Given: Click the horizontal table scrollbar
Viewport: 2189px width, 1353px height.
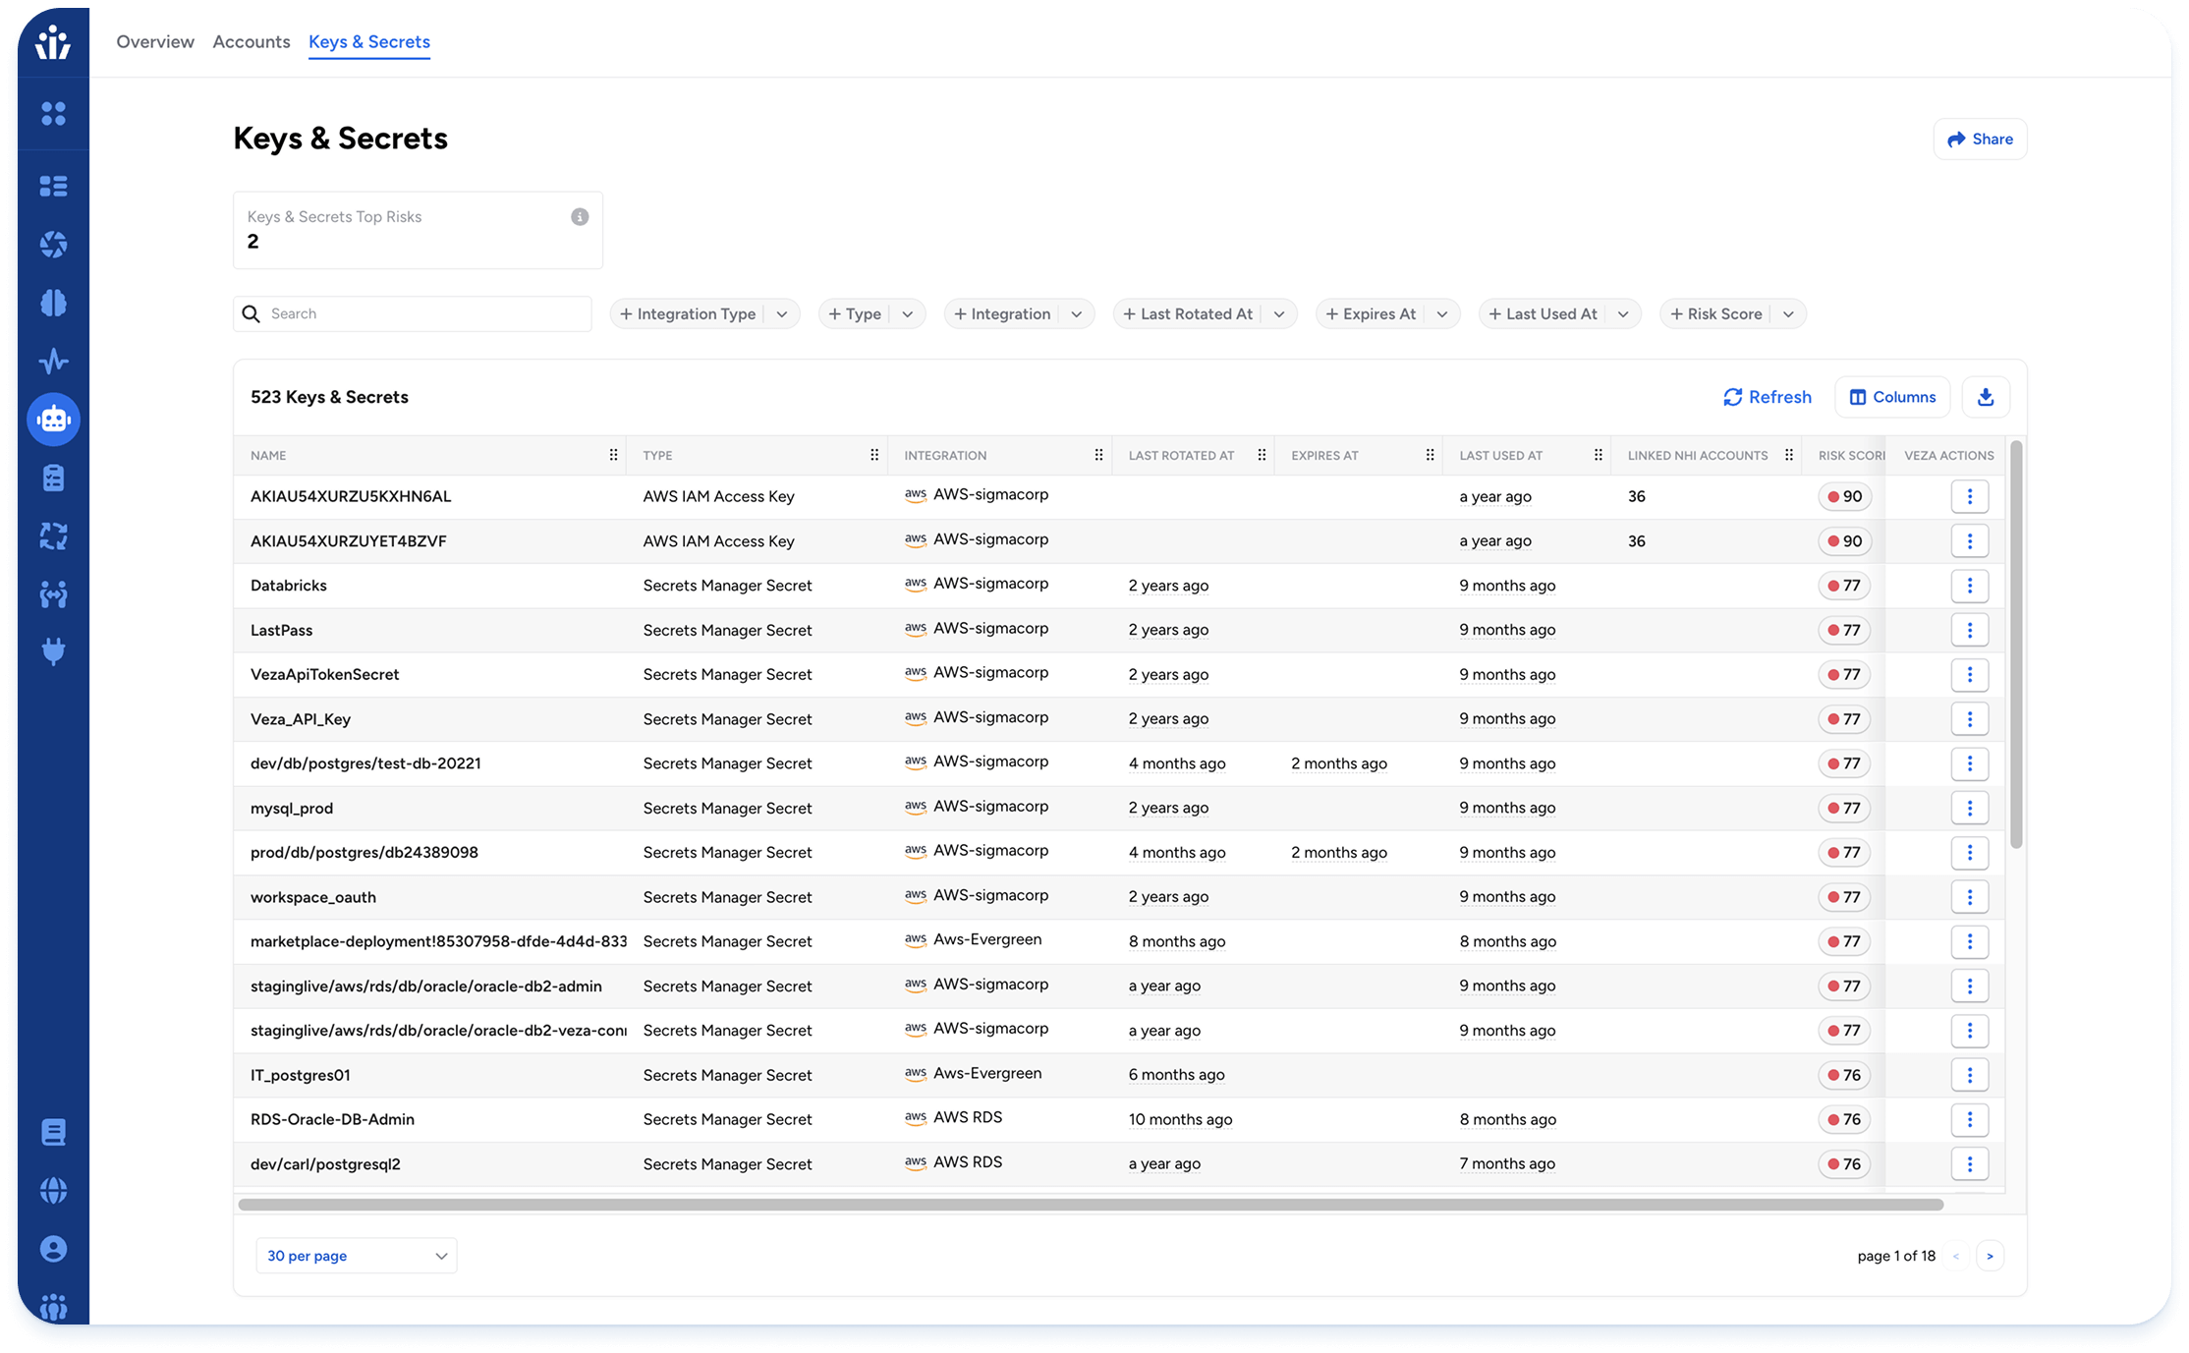Looking at the screenshot, I should (x=1090, y=1205).
